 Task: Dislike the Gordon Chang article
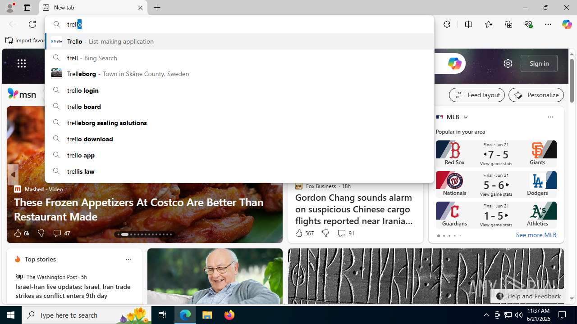point(325,233)
